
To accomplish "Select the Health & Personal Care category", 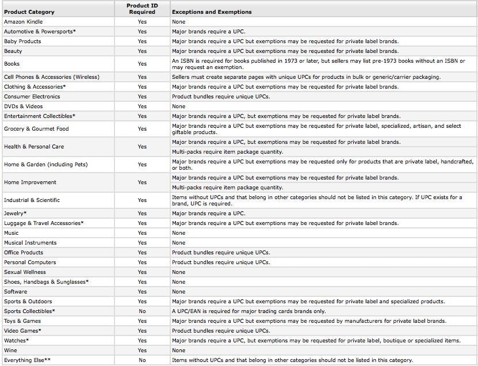I will tap(34, 146).
